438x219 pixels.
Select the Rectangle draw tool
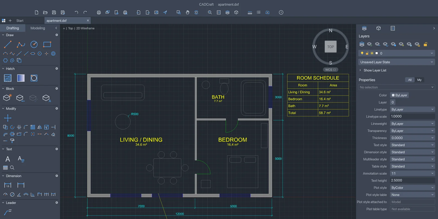47,45
